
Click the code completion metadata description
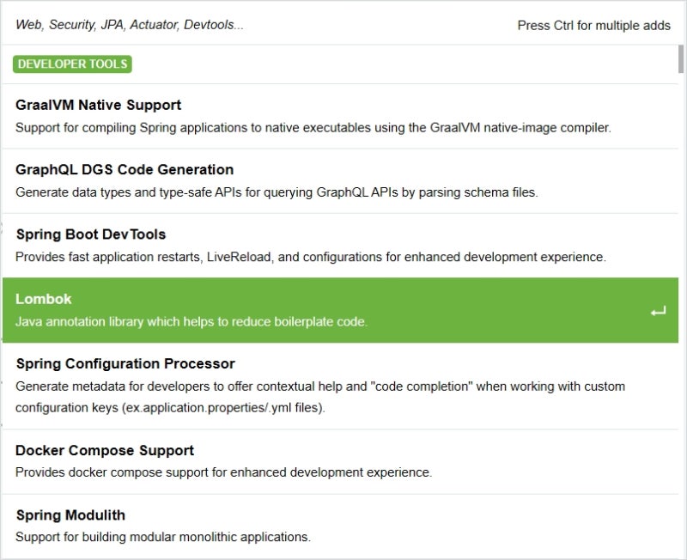point(320,397)
